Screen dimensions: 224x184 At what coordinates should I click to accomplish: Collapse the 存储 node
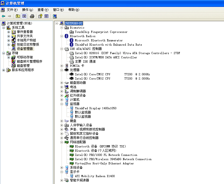tap(3, 53)
